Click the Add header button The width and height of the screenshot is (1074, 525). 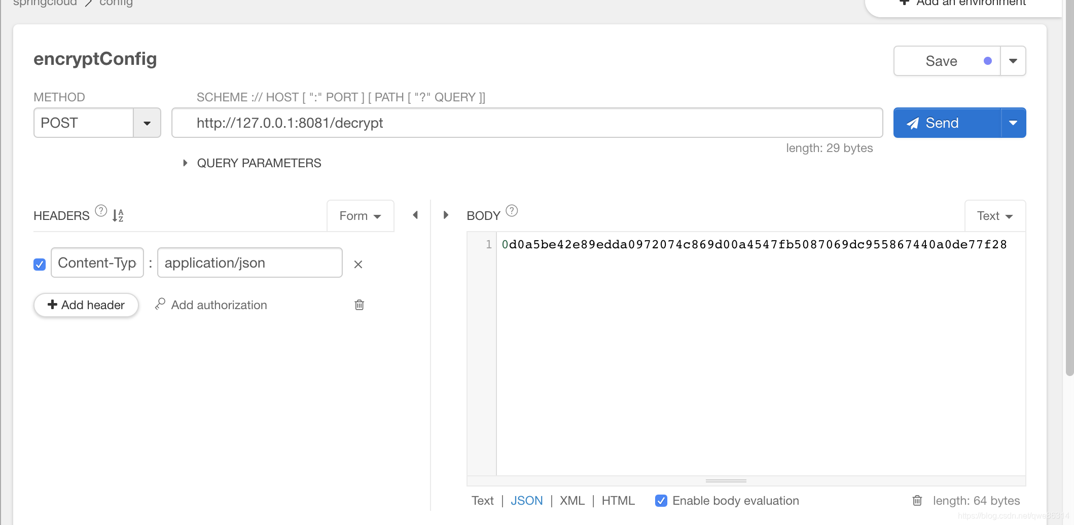click(86, 305)
